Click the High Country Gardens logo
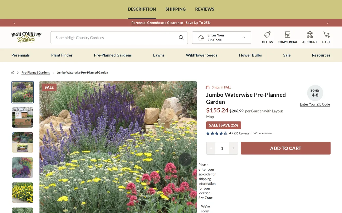 pos(26,37)
